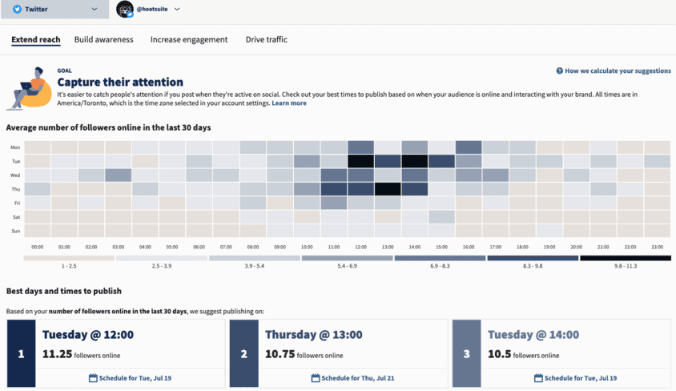
Task: Click the Twitter bird icon
Action: pyautogui.click(x=17, y=10)
